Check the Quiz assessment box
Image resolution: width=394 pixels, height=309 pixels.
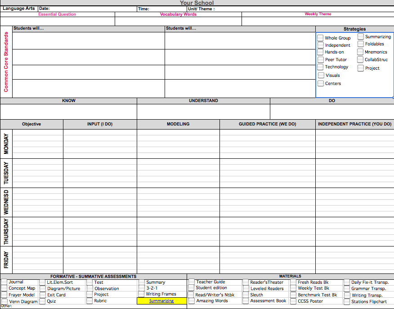[42, 301]
